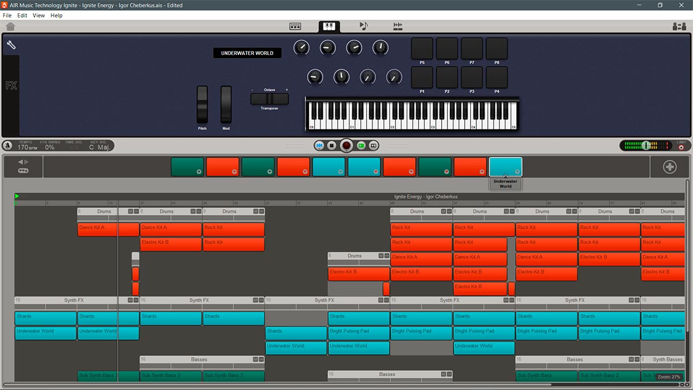Mute the Drums group starting at bar 41

coord(381,256)
